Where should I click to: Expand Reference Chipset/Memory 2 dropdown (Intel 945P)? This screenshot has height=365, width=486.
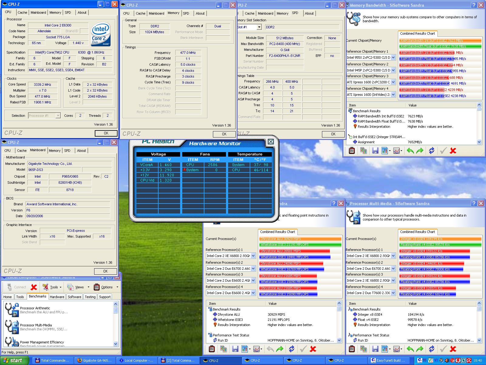pyautogui.click(x=393, y=70)
